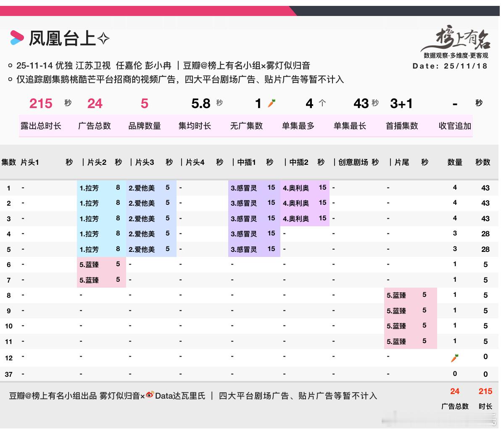This screenshot has width=501, height=431.
Task: Click the 露出总时长 label
Action: 41,126
